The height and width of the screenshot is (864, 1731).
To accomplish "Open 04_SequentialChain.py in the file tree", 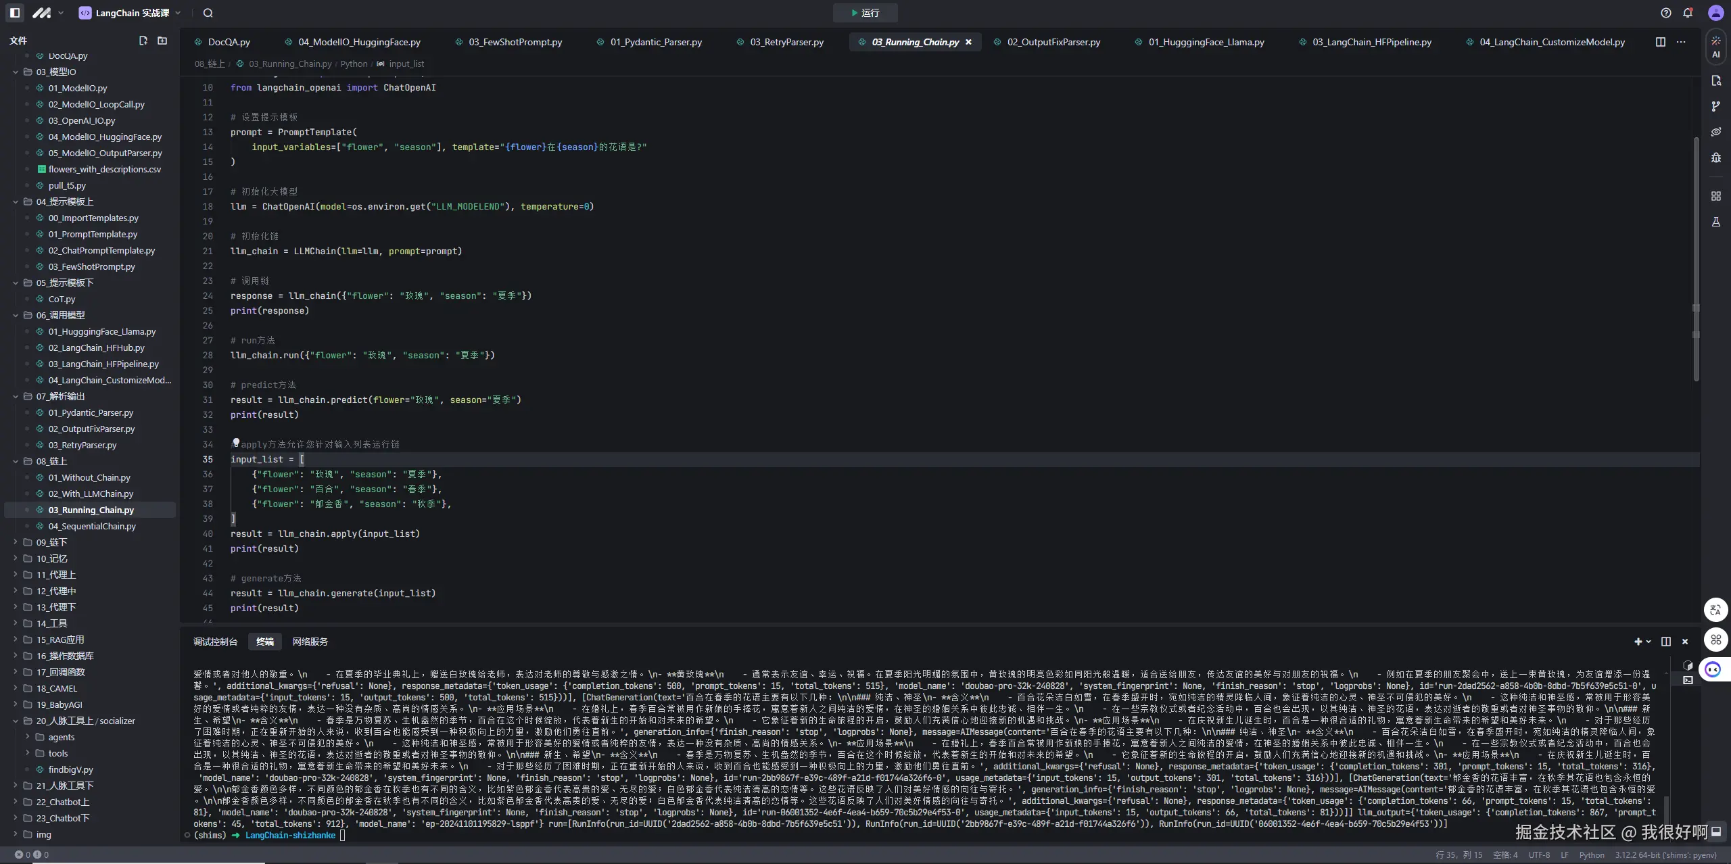I will 92,526.
